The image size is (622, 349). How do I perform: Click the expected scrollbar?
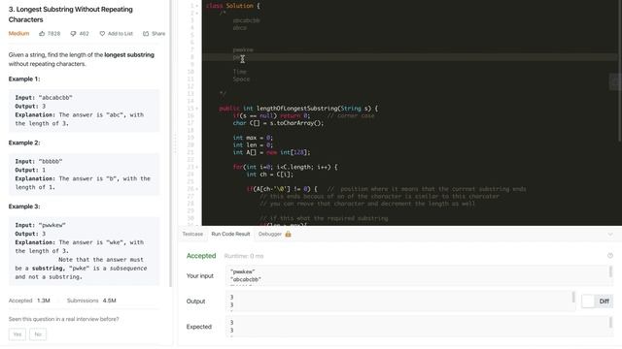tap(610, 322)
